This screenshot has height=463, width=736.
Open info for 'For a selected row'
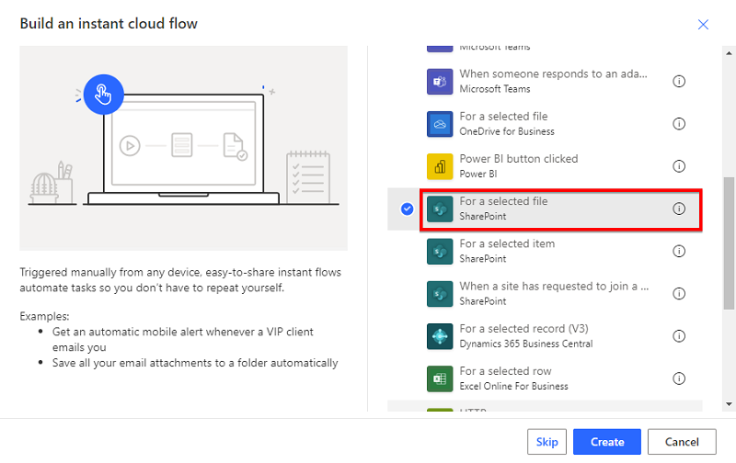(x=679, y=378)
